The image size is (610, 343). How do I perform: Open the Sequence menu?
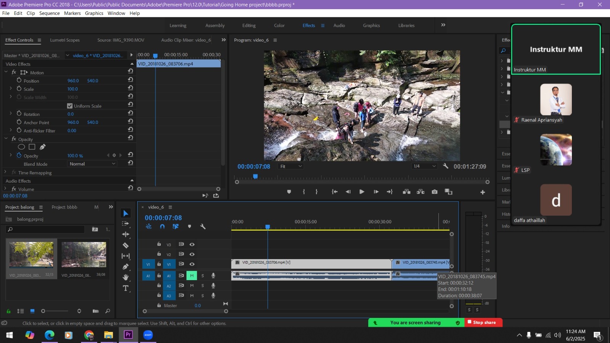49,13
